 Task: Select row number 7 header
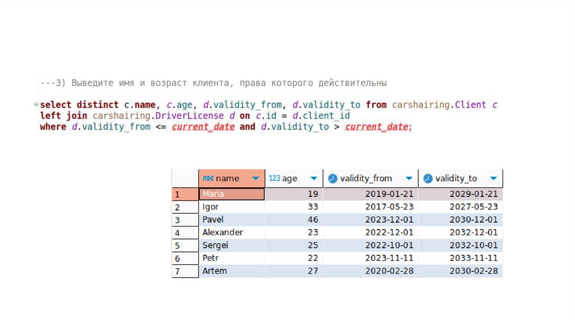coord(185,272)
